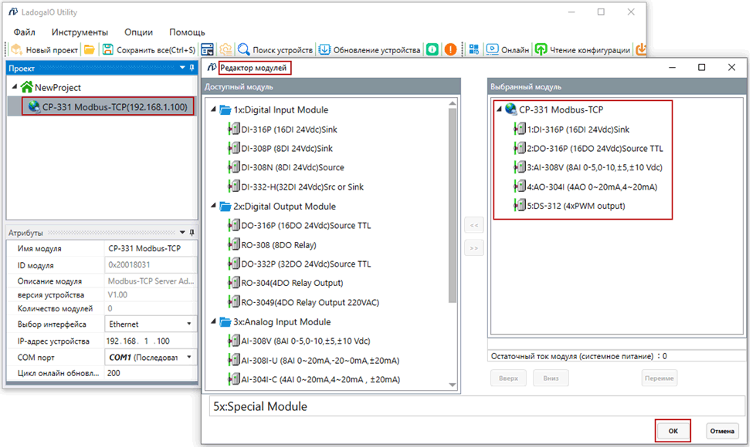
Task: Open the Инструменты menu
Action: (80, 32)
